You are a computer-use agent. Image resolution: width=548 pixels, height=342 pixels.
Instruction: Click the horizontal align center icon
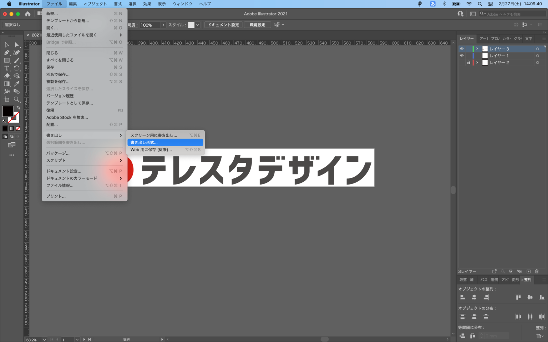click(x=474, y=297)
